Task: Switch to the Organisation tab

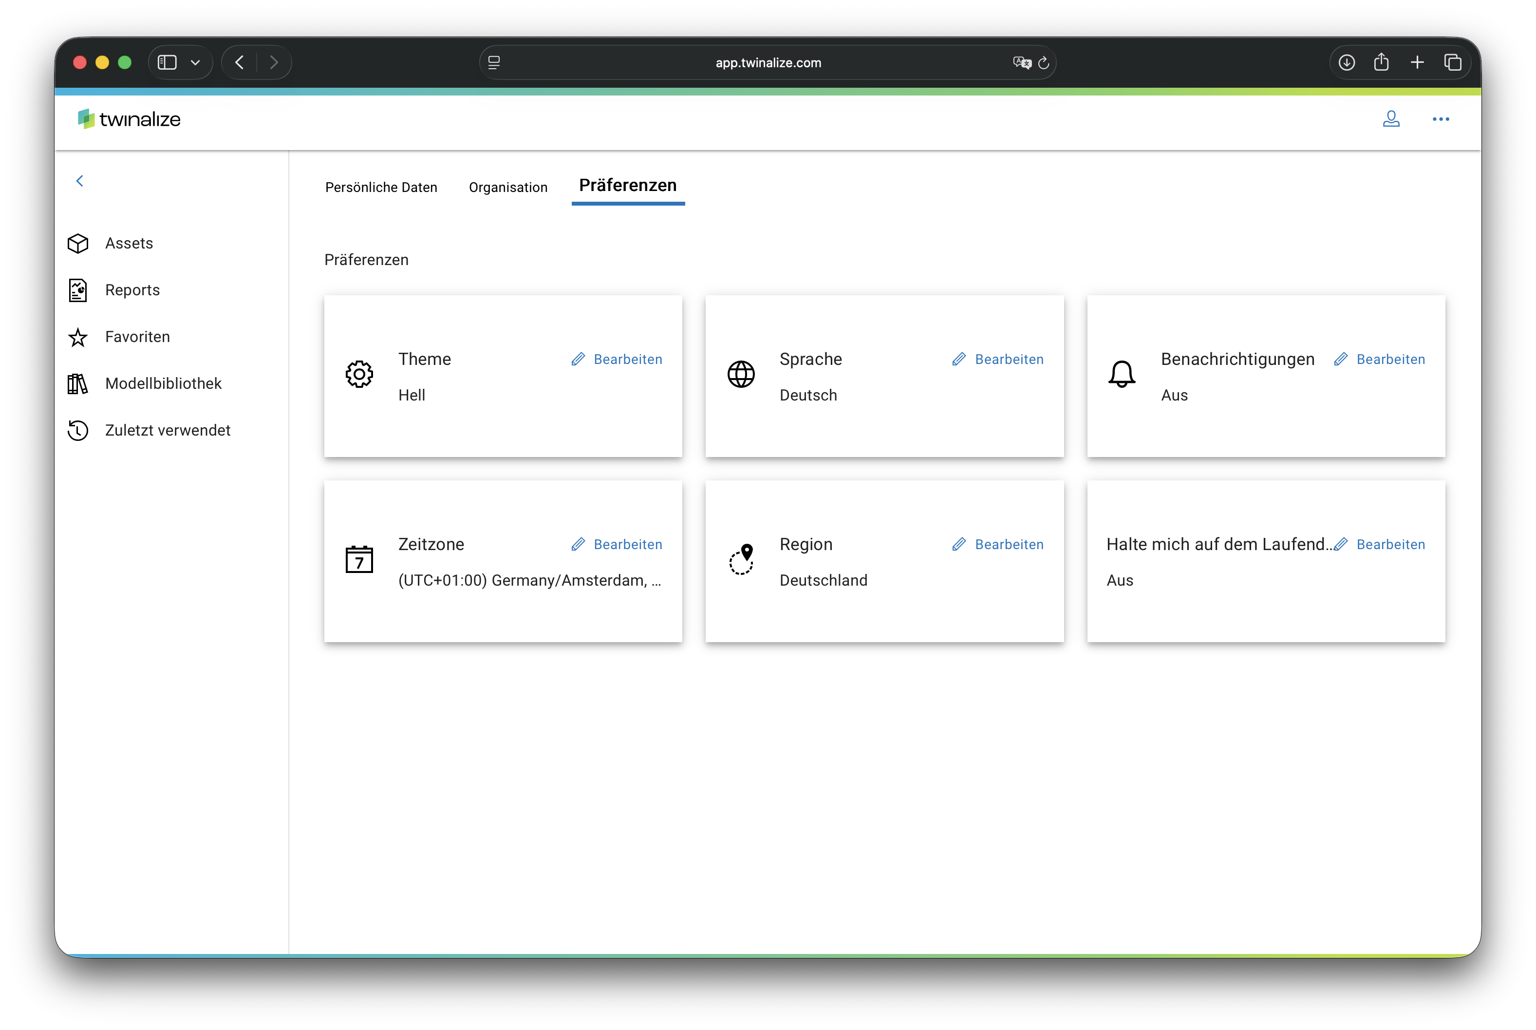Action: click(x=507, y=187)
